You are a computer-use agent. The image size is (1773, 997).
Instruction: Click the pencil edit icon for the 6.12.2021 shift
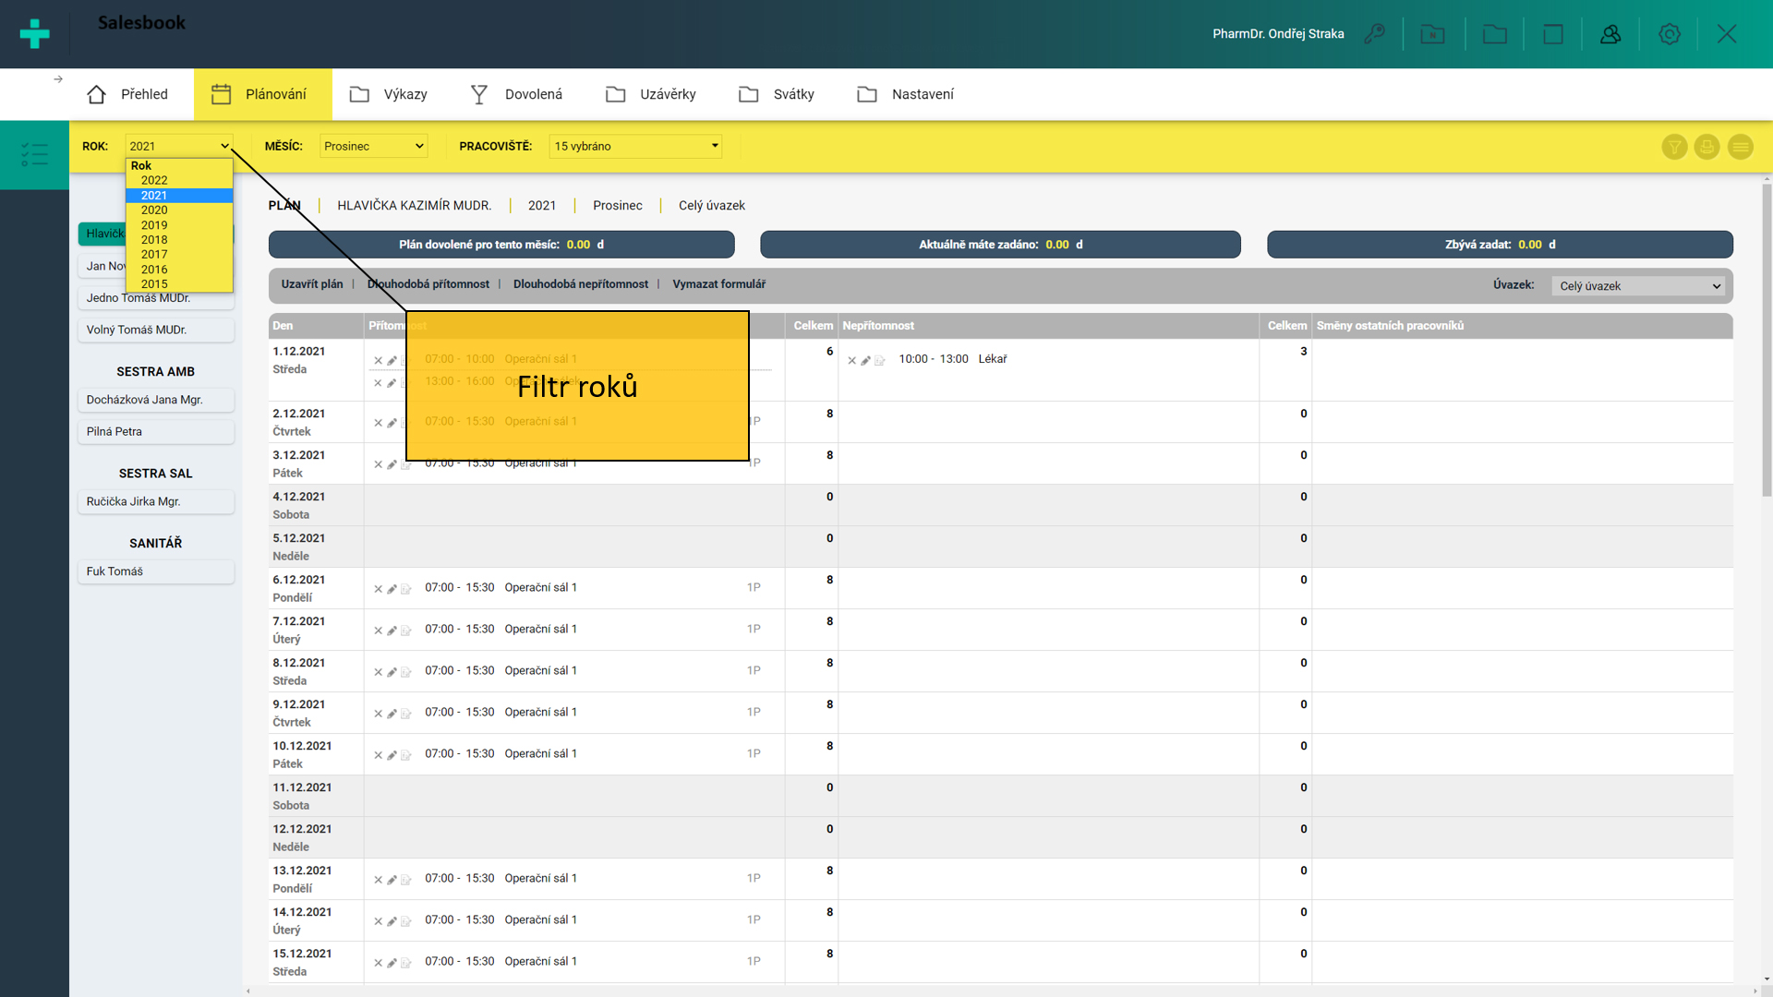click(x=392, y=589)
